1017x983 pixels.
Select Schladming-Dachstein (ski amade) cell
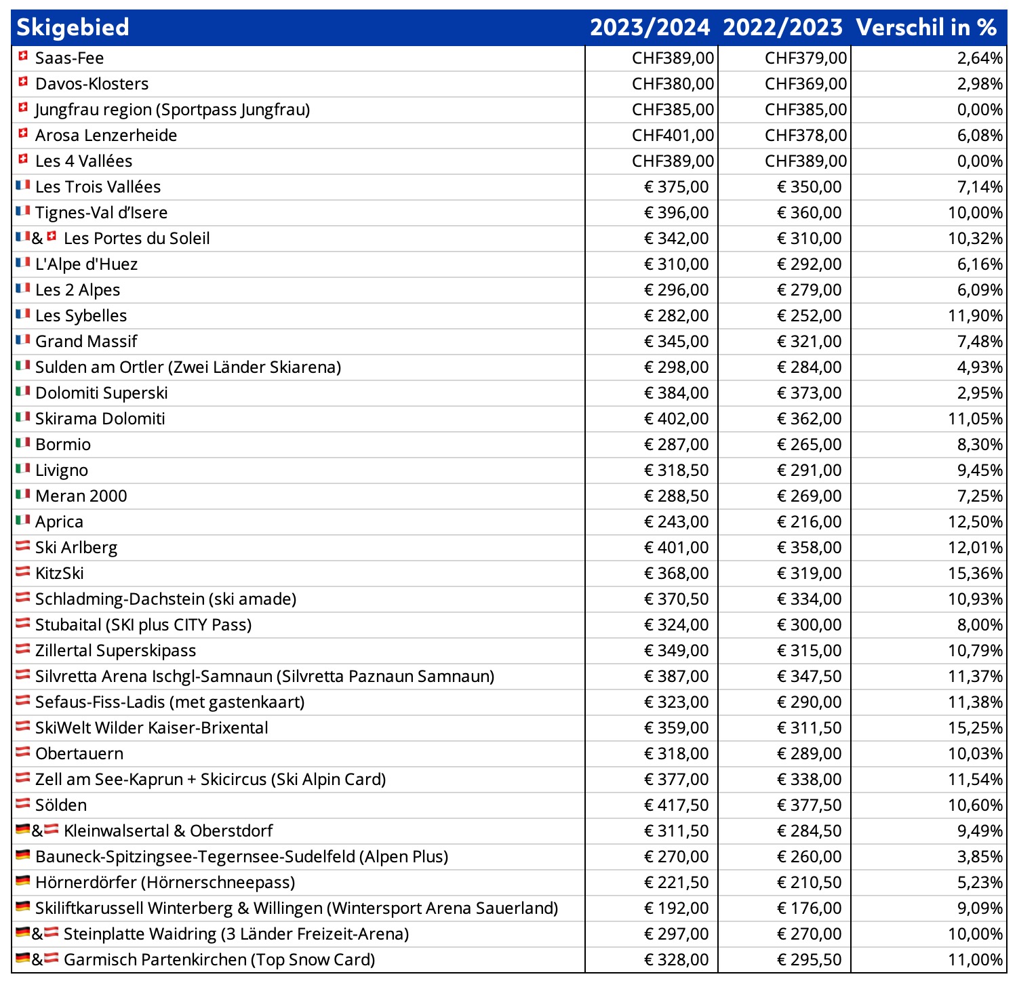pyautogui.click(x=298, y=599)
